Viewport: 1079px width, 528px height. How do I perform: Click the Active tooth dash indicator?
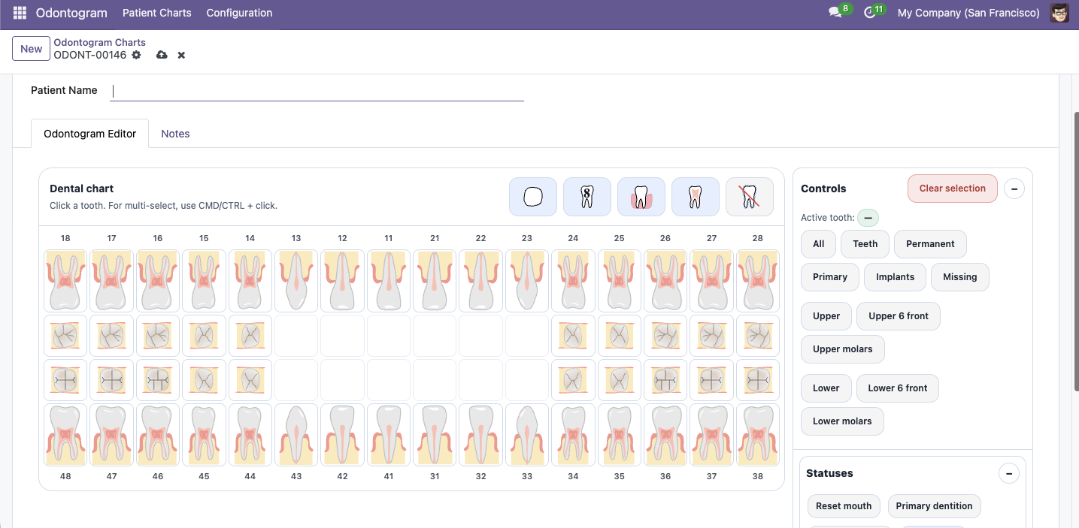(868, 218)
